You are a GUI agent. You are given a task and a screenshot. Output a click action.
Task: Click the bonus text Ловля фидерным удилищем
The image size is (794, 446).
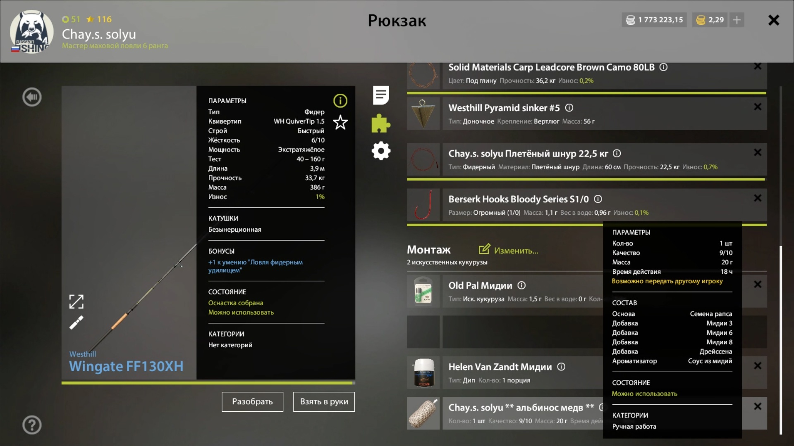click(255, 266)
